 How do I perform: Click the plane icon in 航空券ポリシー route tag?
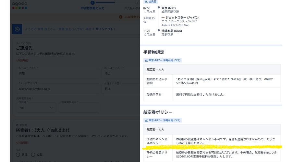pos(146,120)
